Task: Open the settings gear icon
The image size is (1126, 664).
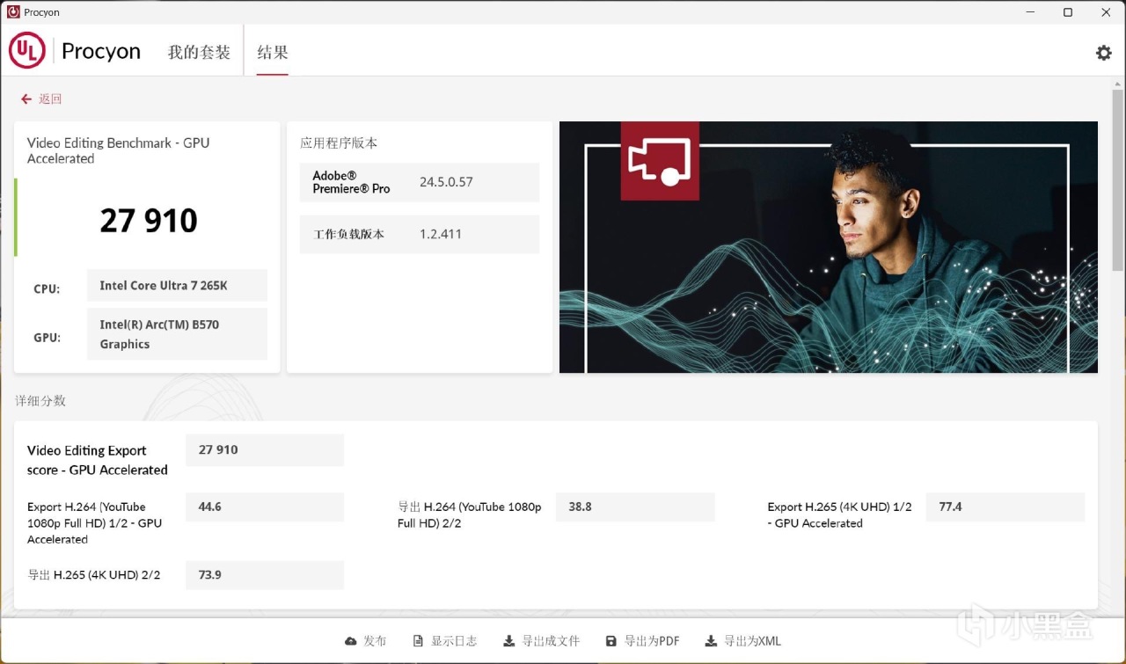Action: click(1103, 53)
